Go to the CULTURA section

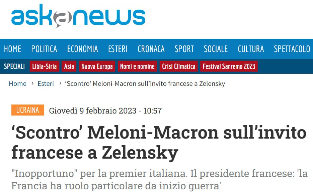(x=251, y=49)
